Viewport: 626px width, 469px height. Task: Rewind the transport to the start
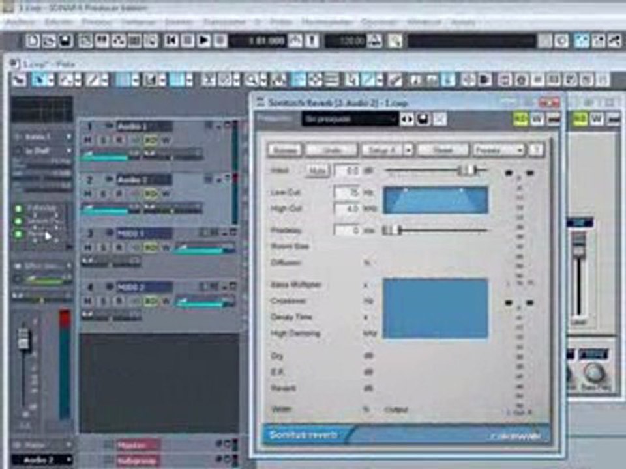point(171,40)
